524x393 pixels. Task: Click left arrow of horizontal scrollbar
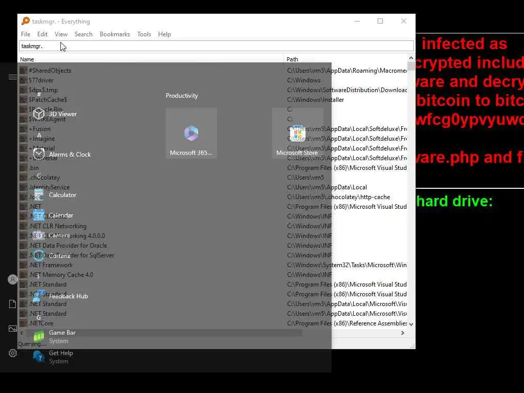[22, 333]
